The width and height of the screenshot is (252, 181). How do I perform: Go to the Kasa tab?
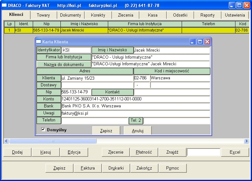coord(153,15)
